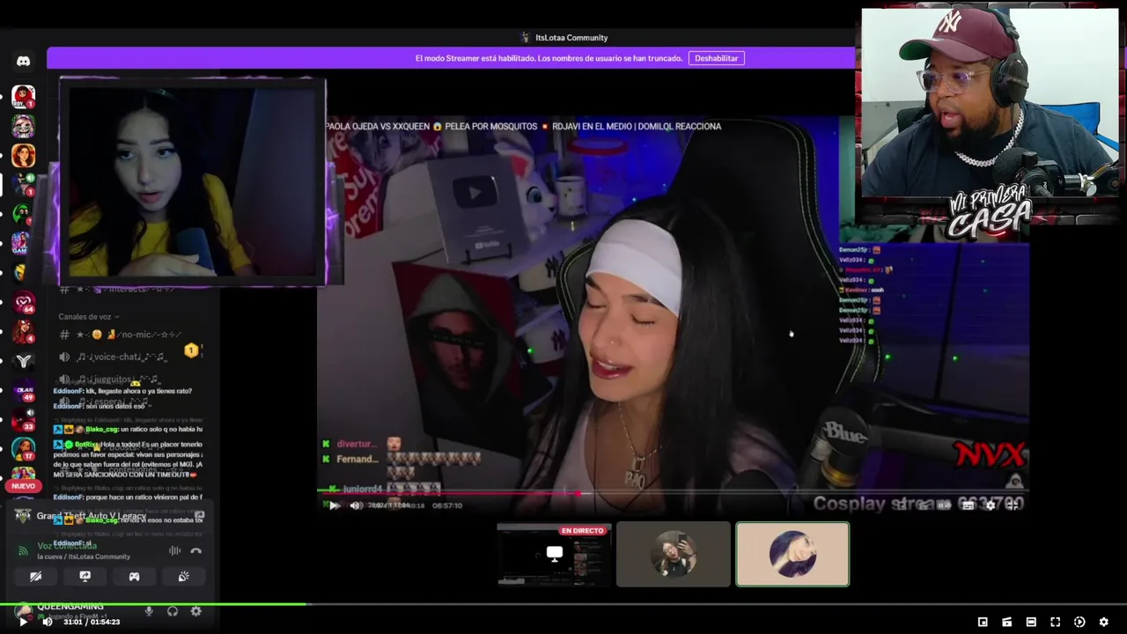This screenshot has width=1127, height=634.
Task: Select the middle participant avatar tile
Action: tap(674, 554)
